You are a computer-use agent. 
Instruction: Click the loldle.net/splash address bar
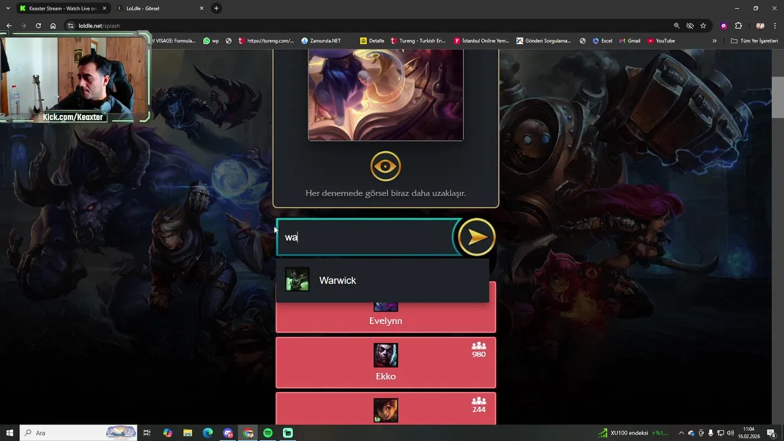[367, 26]
